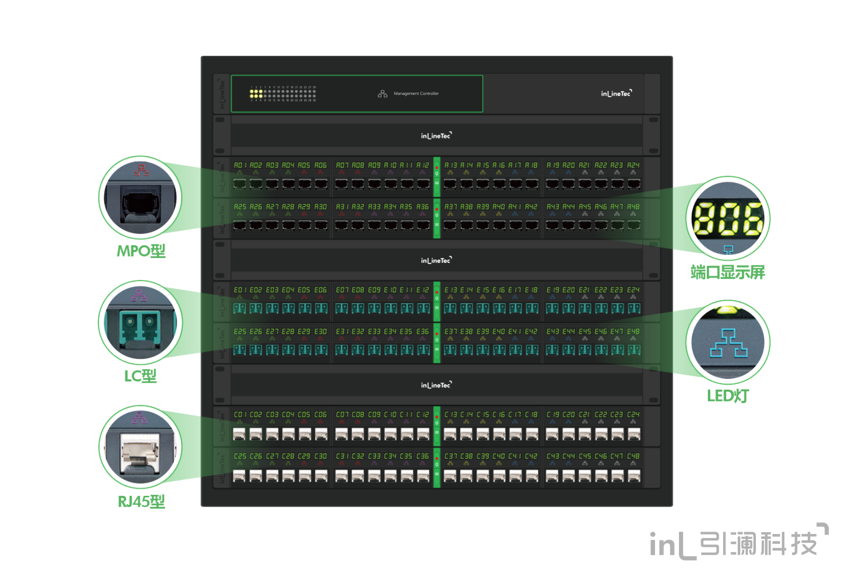This screenshot has height=584, width=868.
Task: Select the MPO port under label A13
Action: (x=450, y=184)
